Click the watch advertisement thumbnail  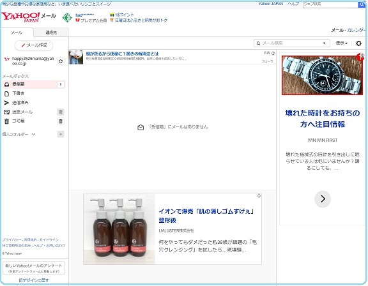click(x=322, y=75)
